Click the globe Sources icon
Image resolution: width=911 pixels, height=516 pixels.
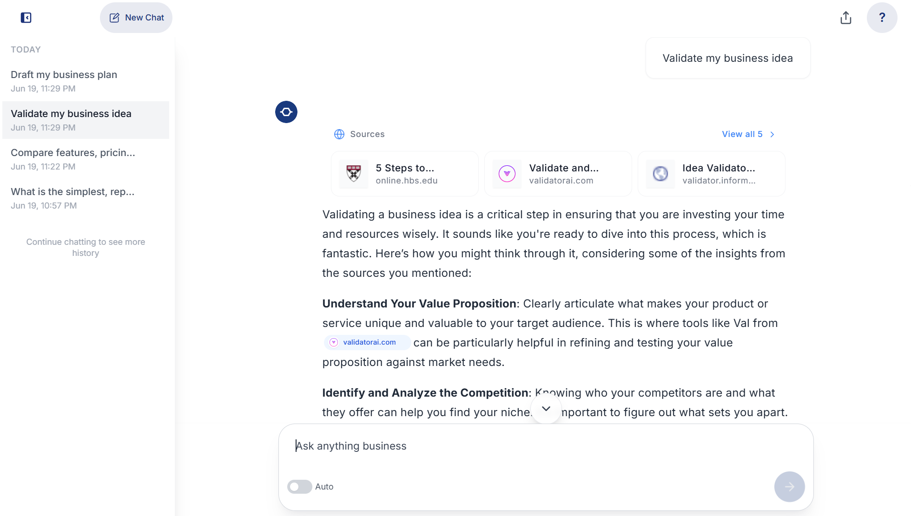pos(339,134)
